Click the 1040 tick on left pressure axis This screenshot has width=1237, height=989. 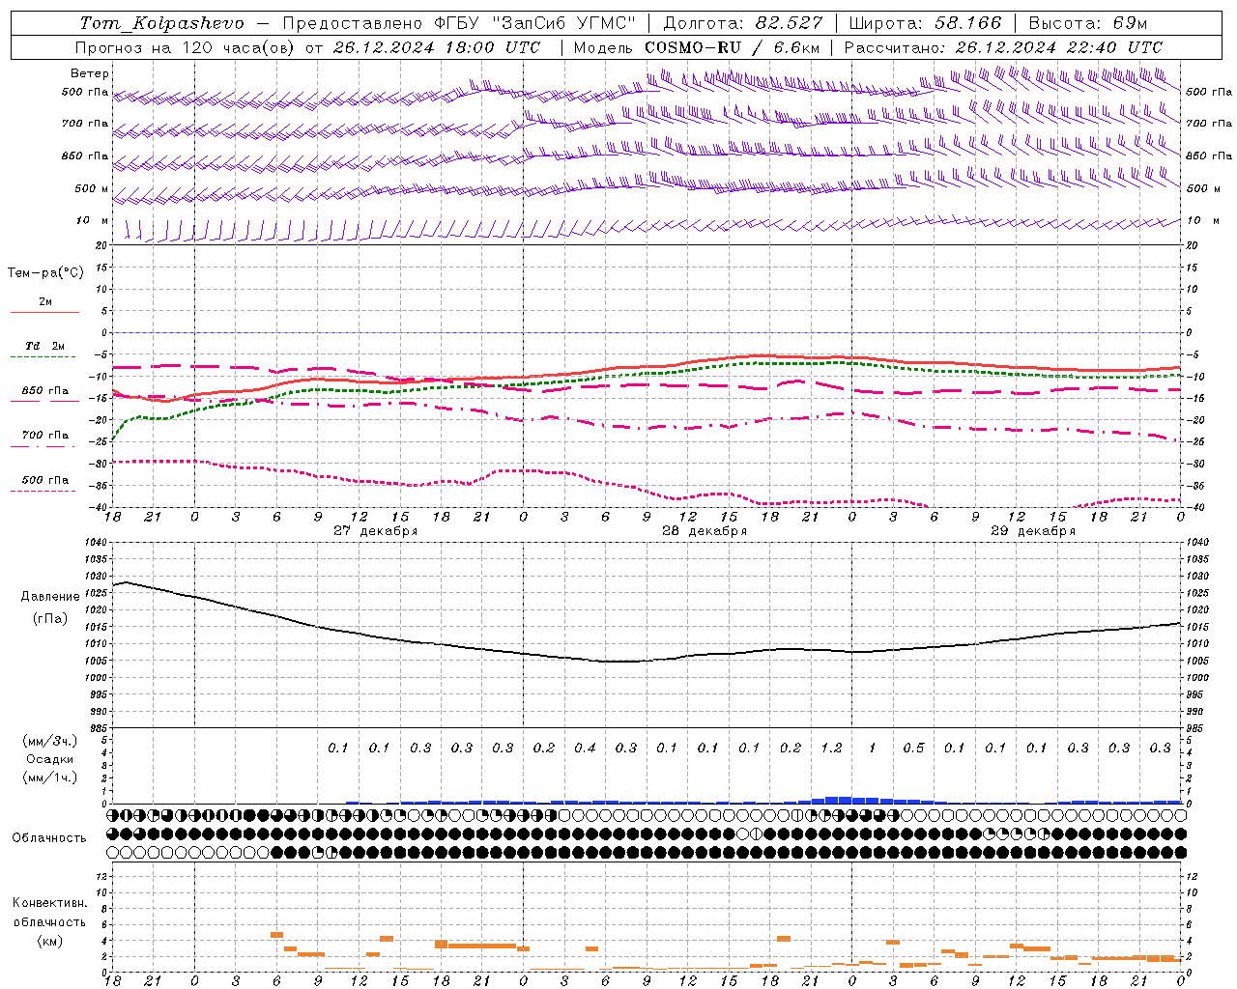[x=95, y=543]
